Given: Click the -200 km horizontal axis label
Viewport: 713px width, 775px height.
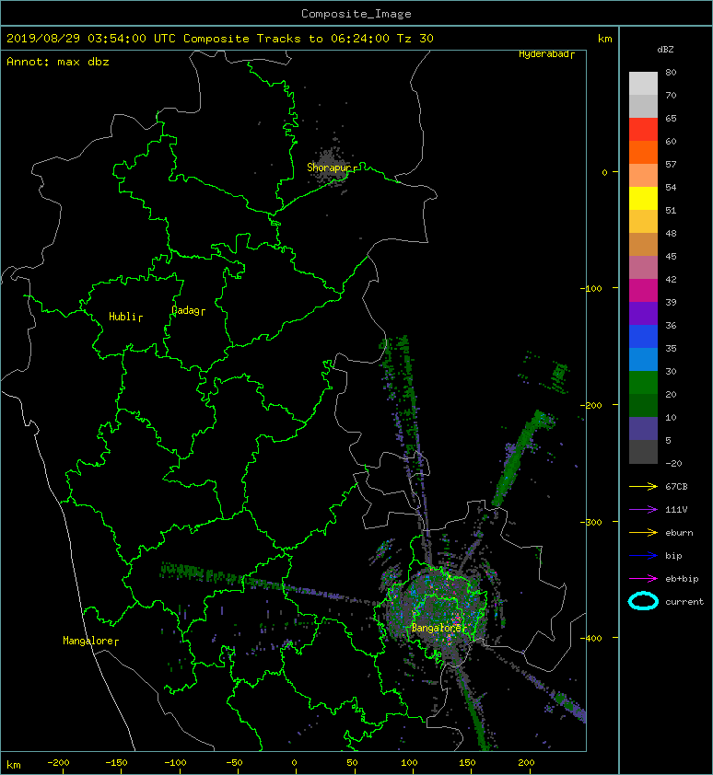Looking at the screenshot, I should [x=58, y=763].
